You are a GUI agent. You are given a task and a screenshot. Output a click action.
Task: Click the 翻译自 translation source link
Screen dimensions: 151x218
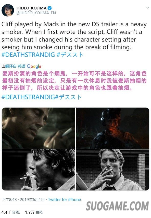(11, 66)
